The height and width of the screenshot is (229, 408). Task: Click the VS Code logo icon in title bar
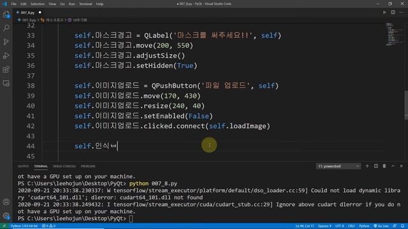4,4
